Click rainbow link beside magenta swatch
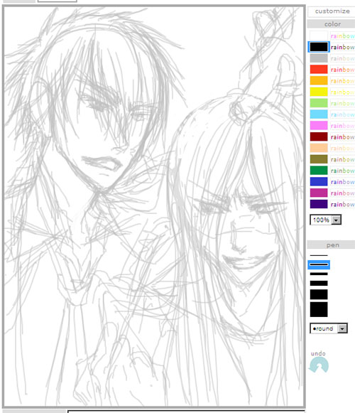Screen dimensions: 355x413 tap(343, 193)
